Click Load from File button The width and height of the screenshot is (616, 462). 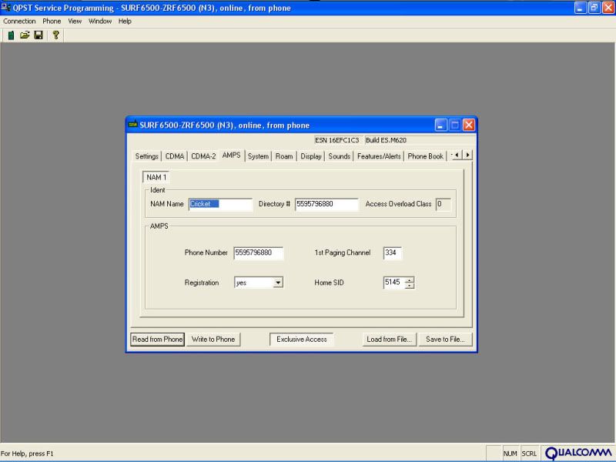(x=389, y=340)
